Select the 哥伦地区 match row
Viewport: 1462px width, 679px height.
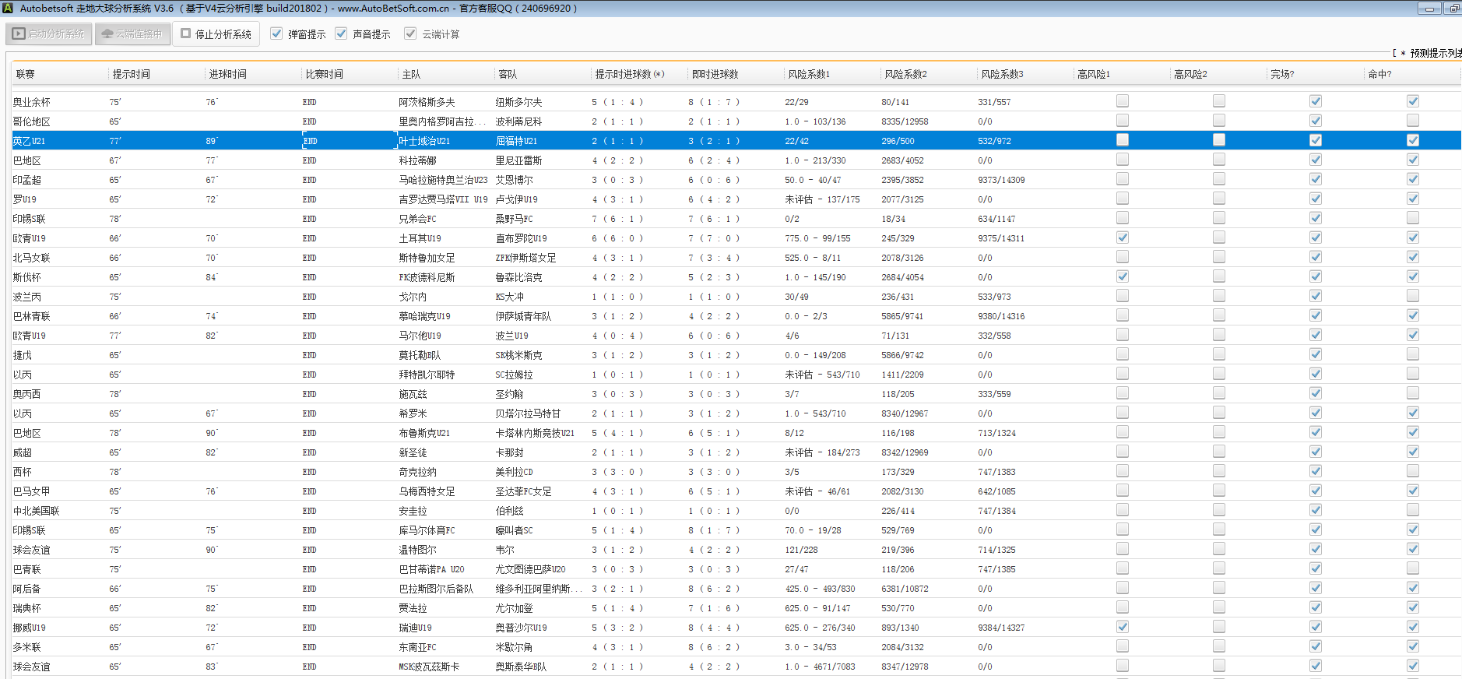[436, 121]
